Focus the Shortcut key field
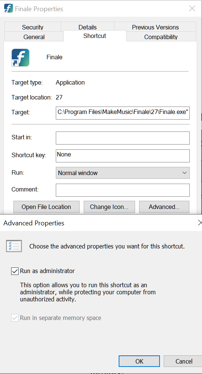The image size is (202, 374). pyautogui.click(x=123, y=156)
